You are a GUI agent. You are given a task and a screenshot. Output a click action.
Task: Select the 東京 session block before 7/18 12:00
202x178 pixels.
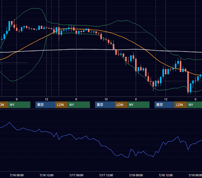click(164, 105)
